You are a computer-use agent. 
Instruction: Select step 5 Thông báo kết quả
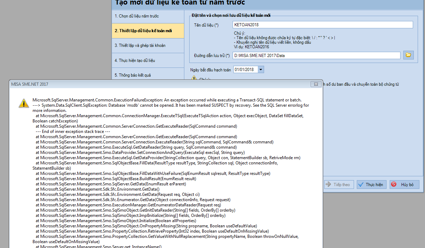[148, 75]
